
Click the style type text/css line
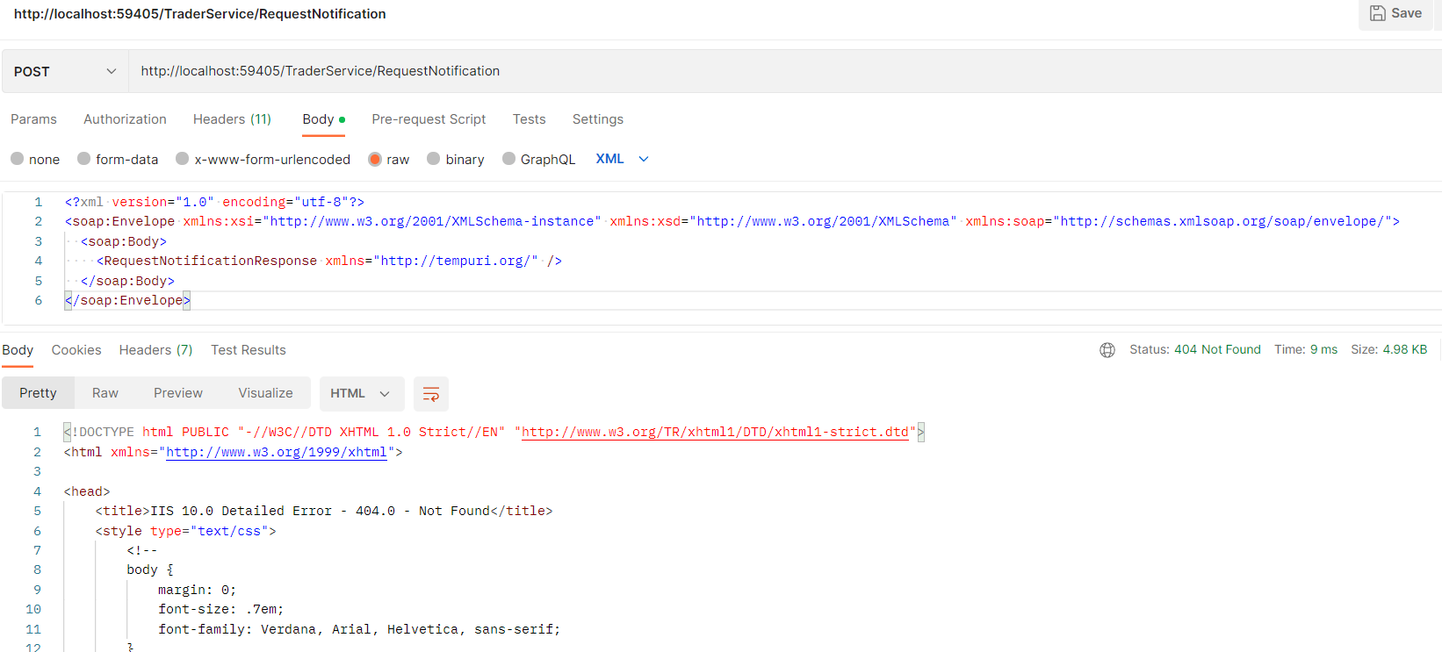(185, 531)
